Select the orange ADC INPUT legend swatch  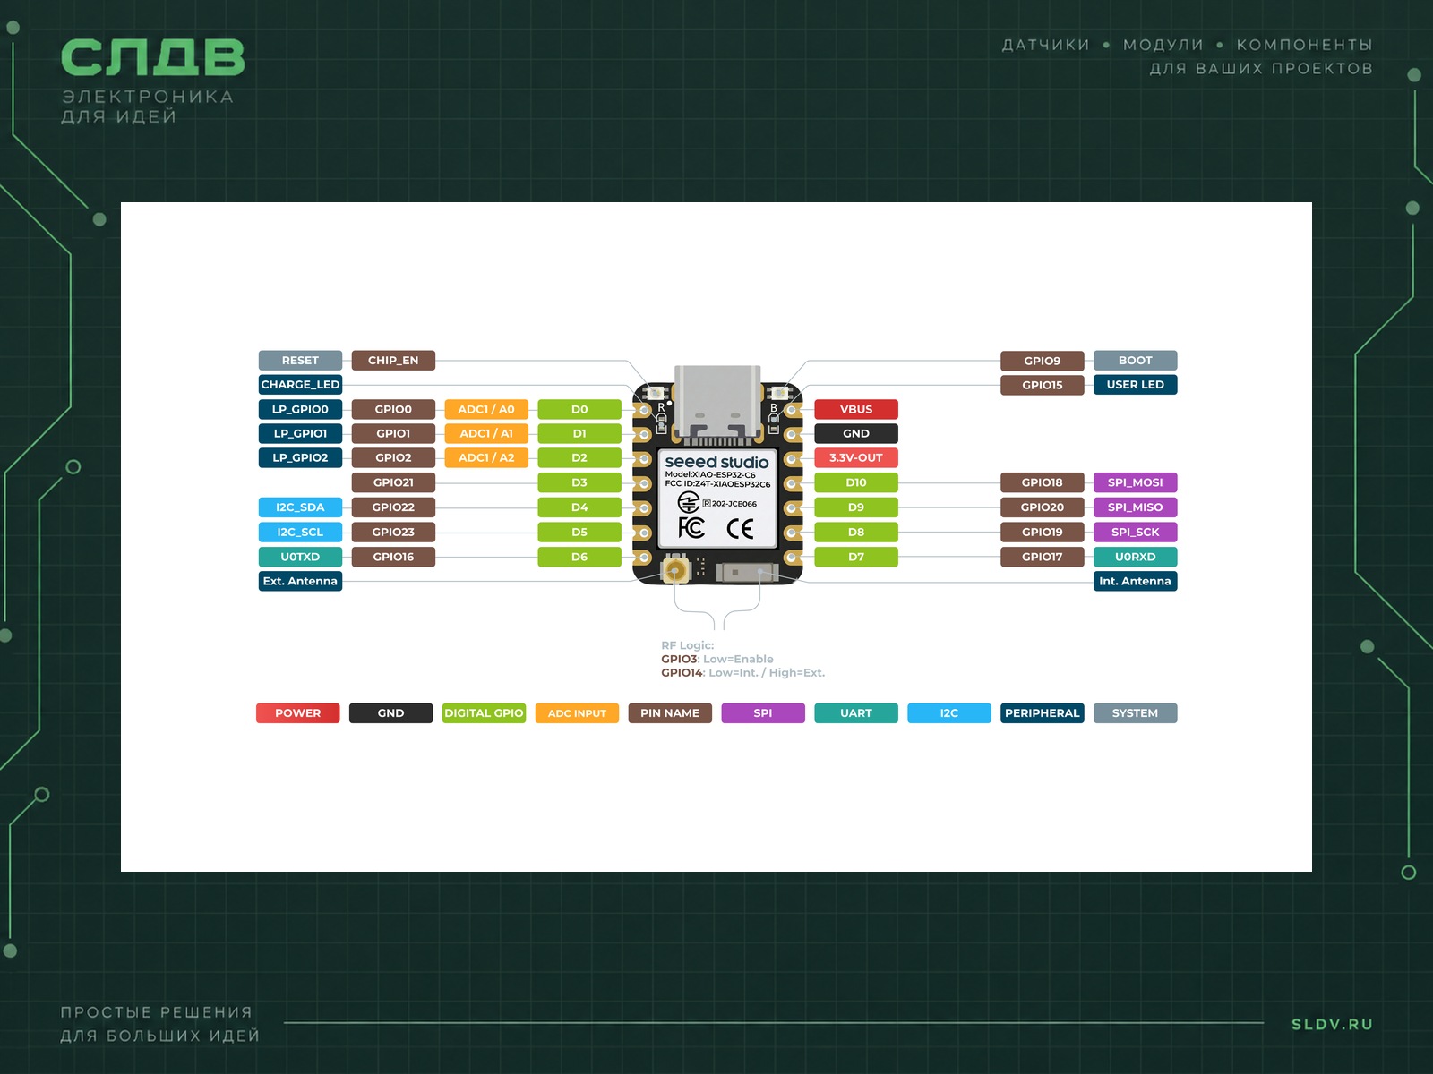pos(577,713)
